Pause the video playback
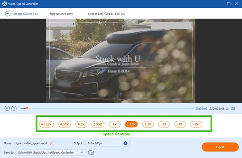The height and width of the screenshot is (158, 242). pyautogui.click(x=7, y=108)
